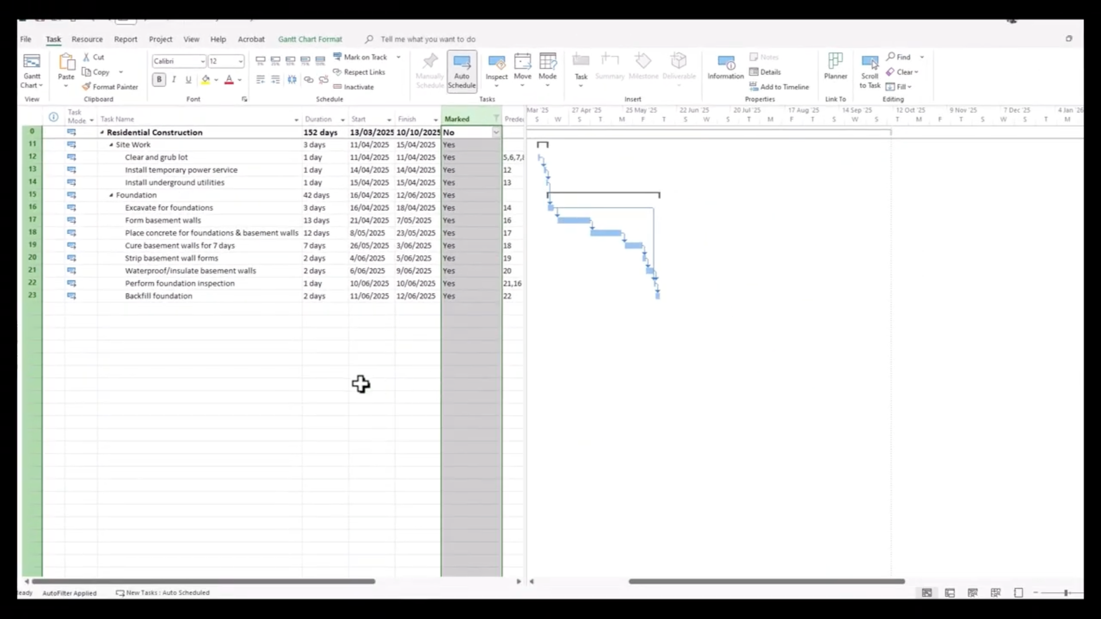The width and height of the screenshot is (1101, 619).
Task: Toggle Bold font formatting
Action: (159, 80)
